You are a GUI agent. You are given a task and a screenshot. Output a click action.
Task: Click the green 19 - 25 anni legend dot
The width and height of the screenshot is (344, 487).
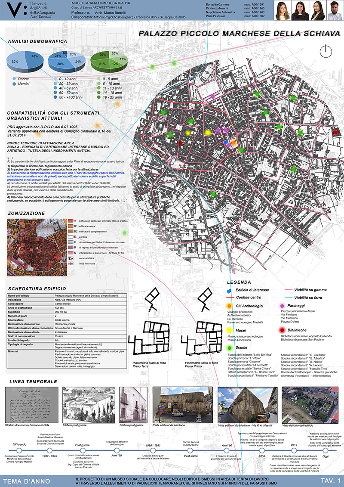point(98,97)
